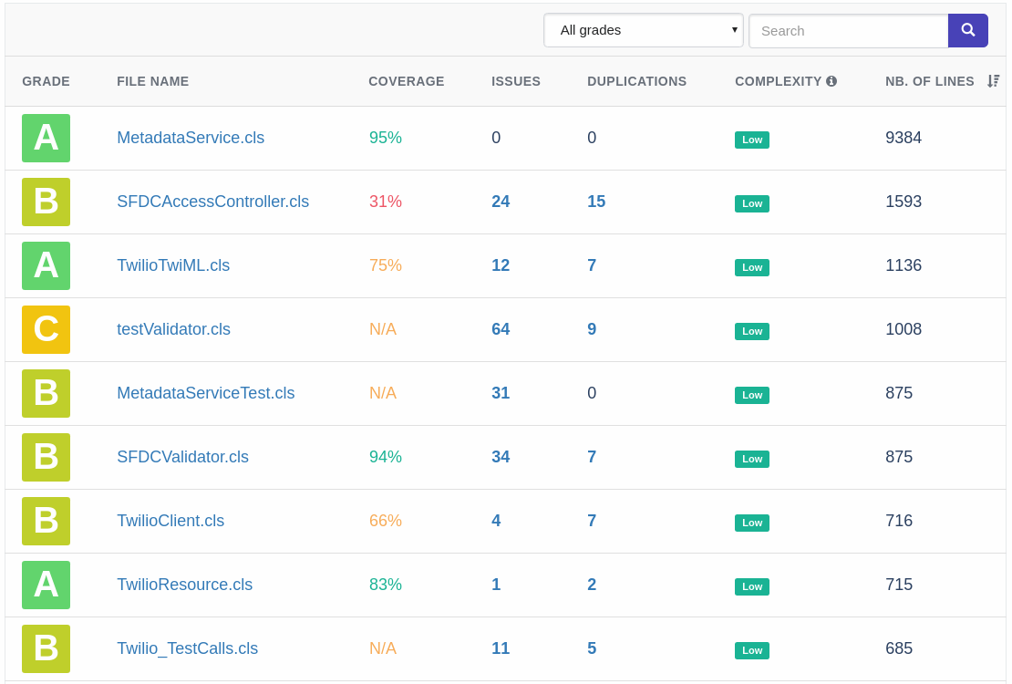Click the 12 issues for TwilioTwiML.cls

coord(501,265)
